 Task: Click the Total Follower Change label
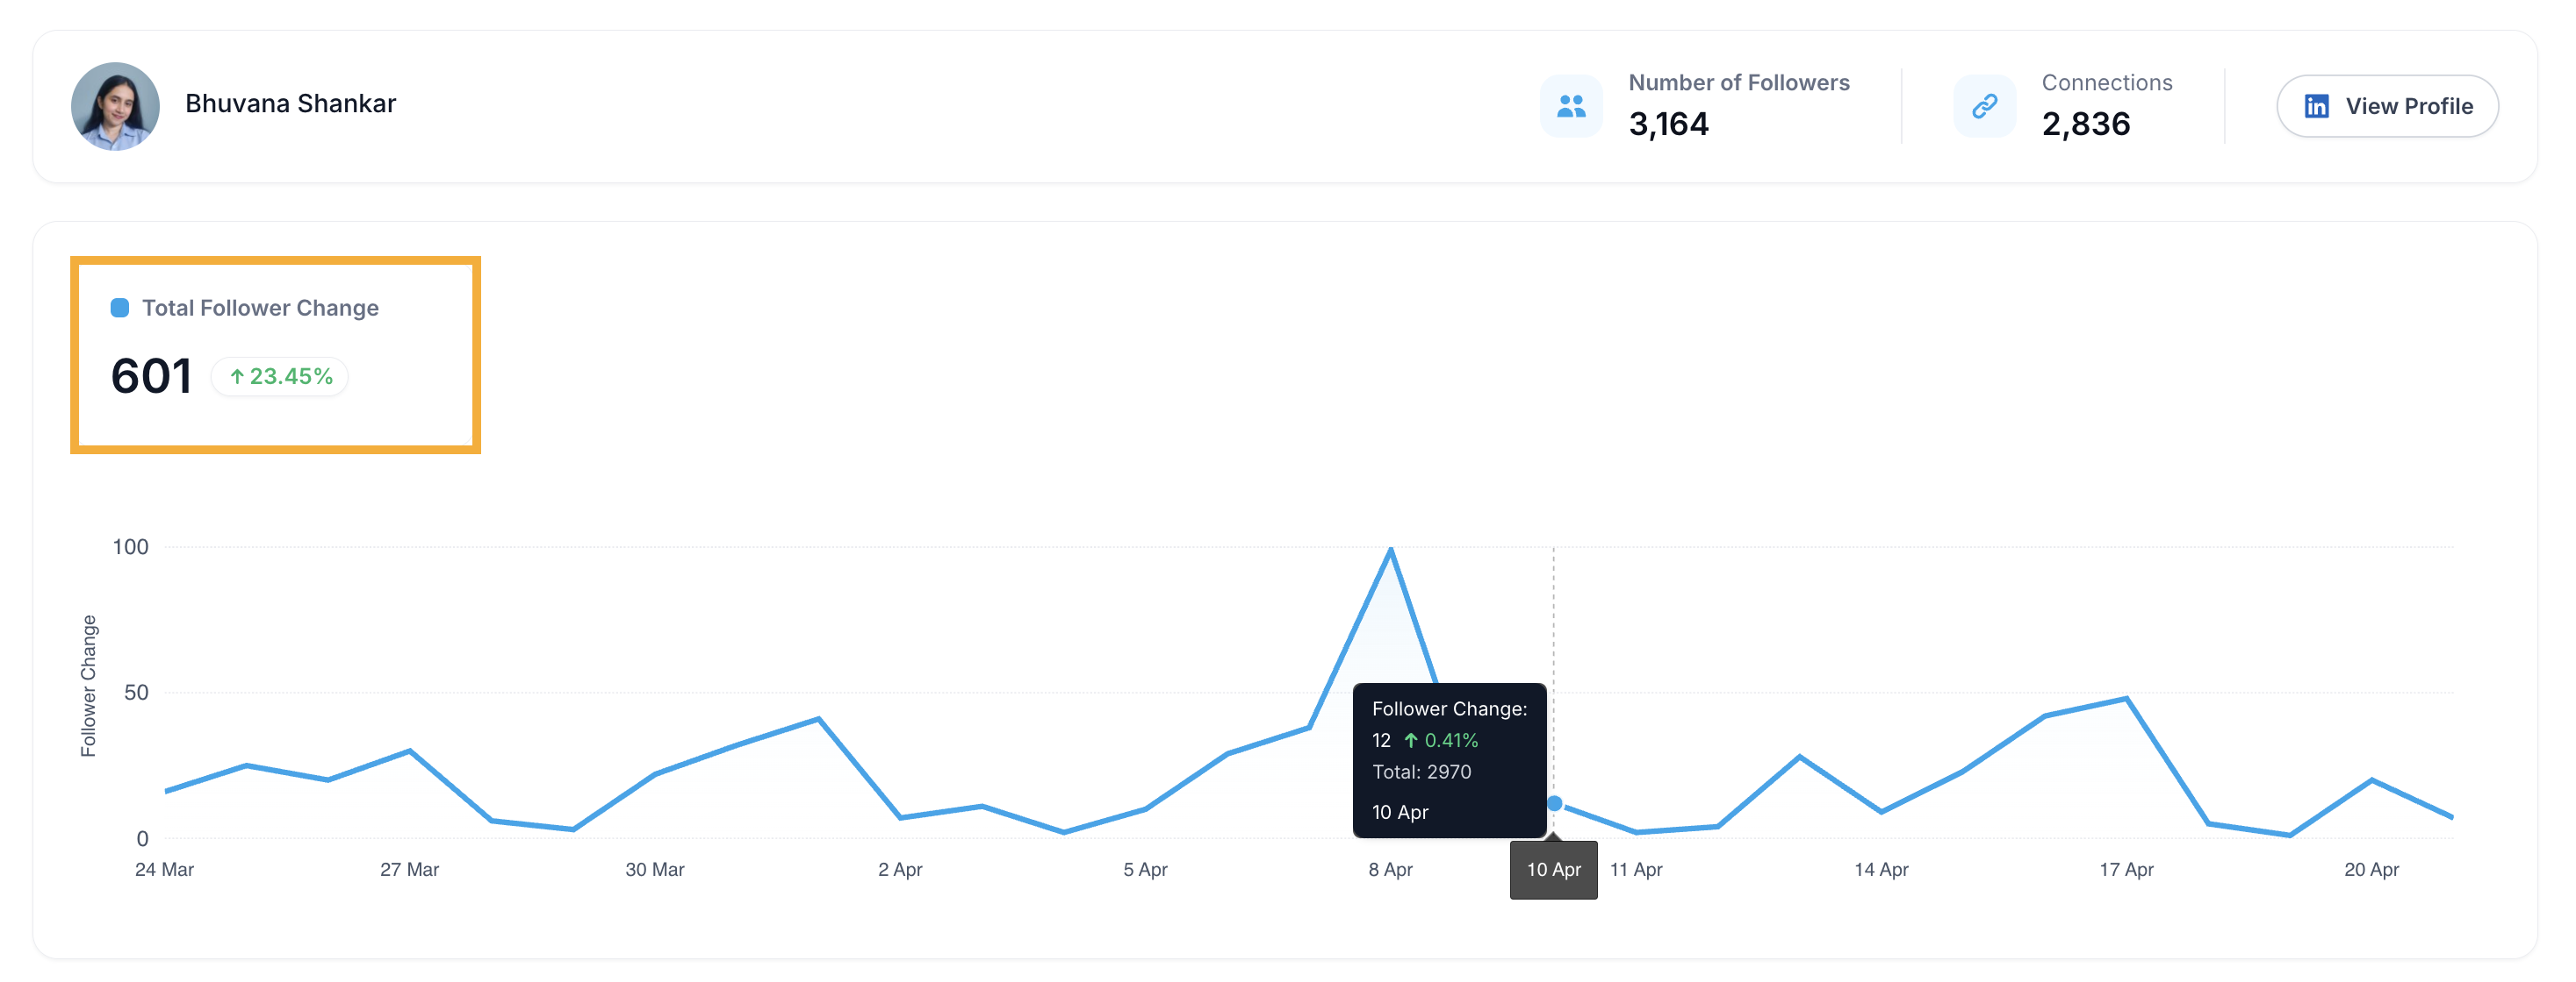[x=260, y=308]
